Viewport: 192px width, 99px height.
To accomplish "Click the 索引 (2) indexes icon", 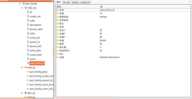I will coord(26,93).
